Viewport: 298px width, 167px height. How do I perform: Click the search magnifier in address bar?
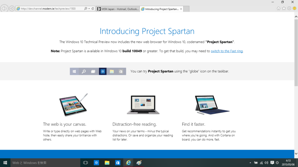tap(86, 9)
